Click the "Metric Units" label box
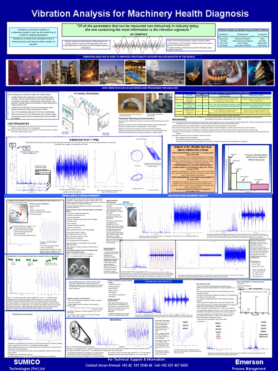The height and width of the screenshot is (371, 278). (12, 145)
